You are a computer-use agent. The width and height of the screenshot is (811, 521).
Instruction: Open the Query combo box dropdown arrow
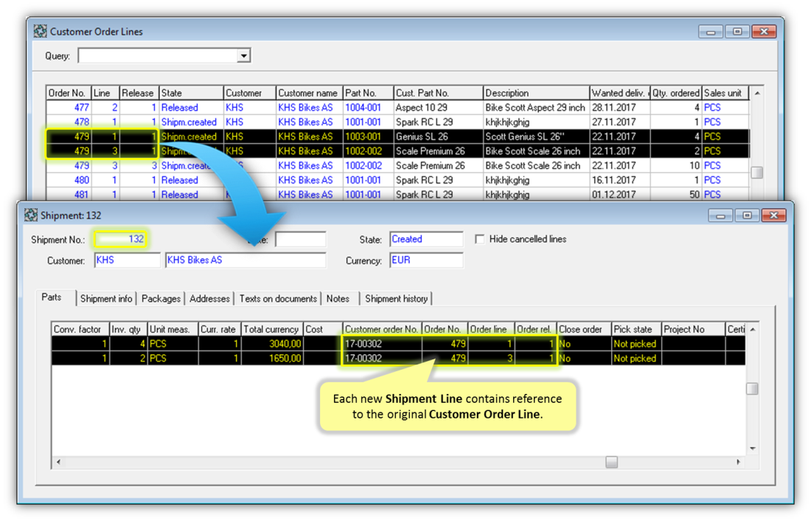243,55
